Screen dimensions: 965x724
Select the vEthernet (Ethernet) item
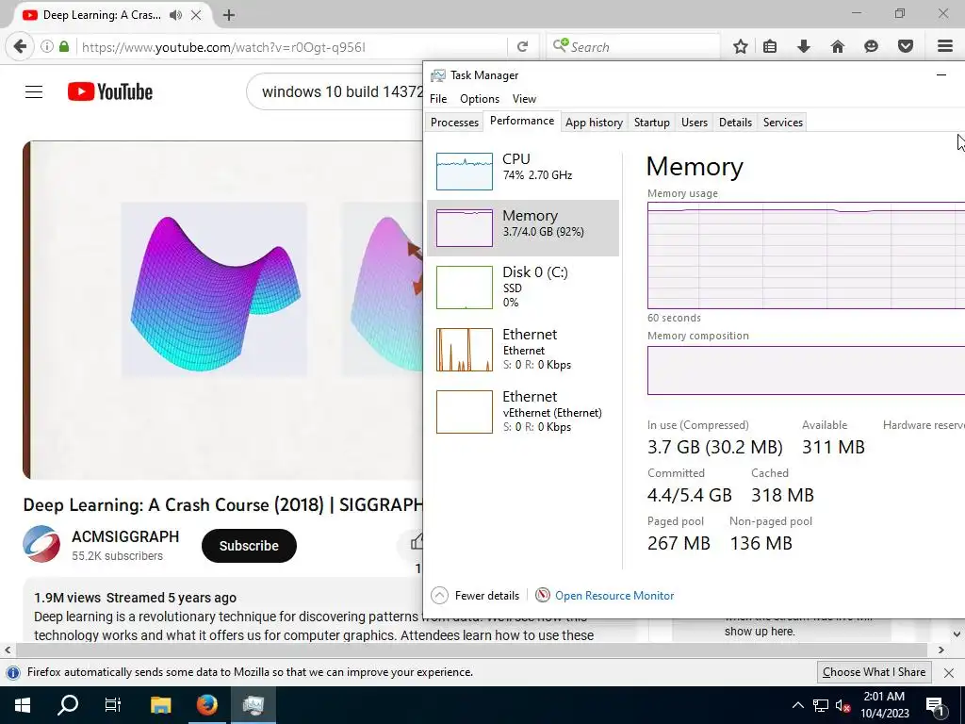coord(522,412)
